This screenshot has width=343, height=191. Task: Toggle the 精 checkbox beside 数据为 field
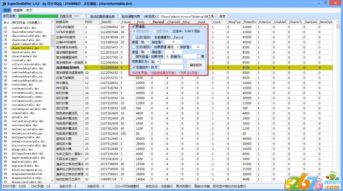[199, 56]
